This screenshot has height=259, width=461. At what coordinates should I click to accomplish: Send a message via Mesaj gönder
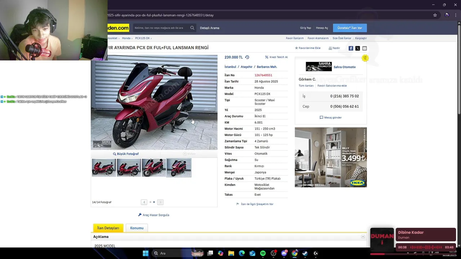[331, 117]
